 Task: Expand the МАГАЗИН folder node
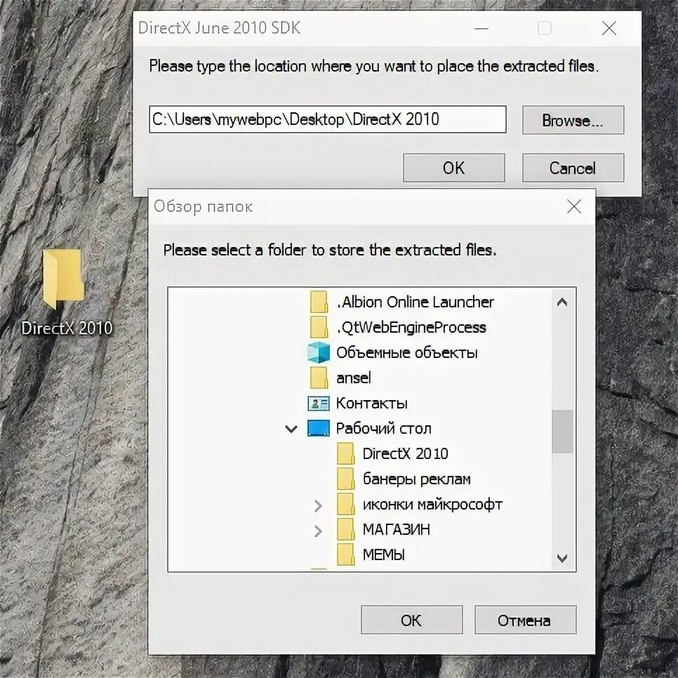[318, 531]
